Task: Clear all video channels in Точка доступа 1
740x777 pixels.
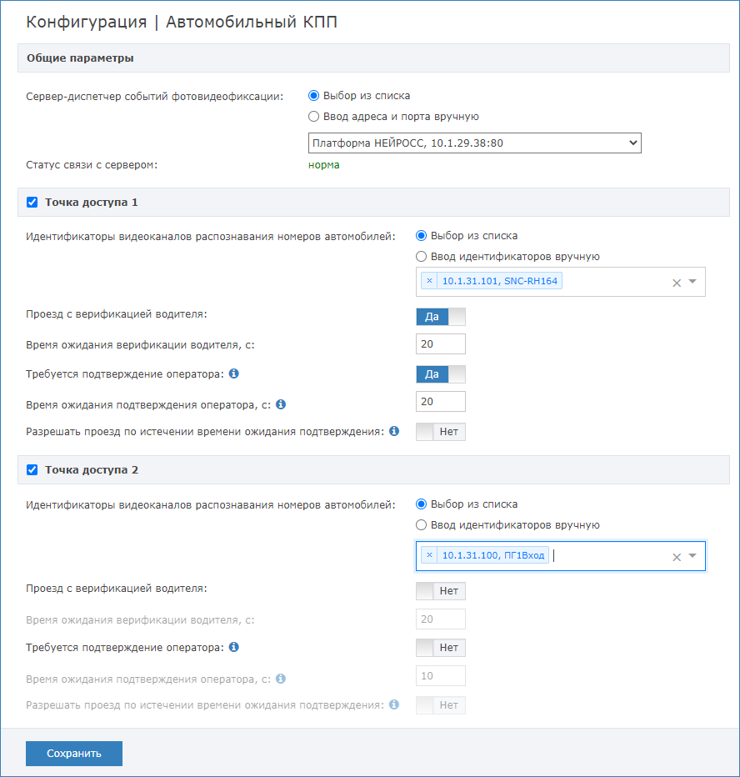Action: point(677,283)
